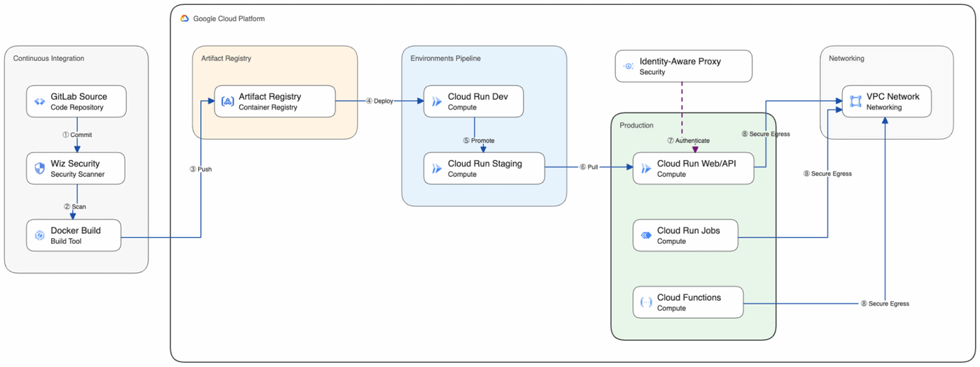This screenshot has height=367, width=980.
Task: Click the Security Scanner subtitle
Action: 78,175
